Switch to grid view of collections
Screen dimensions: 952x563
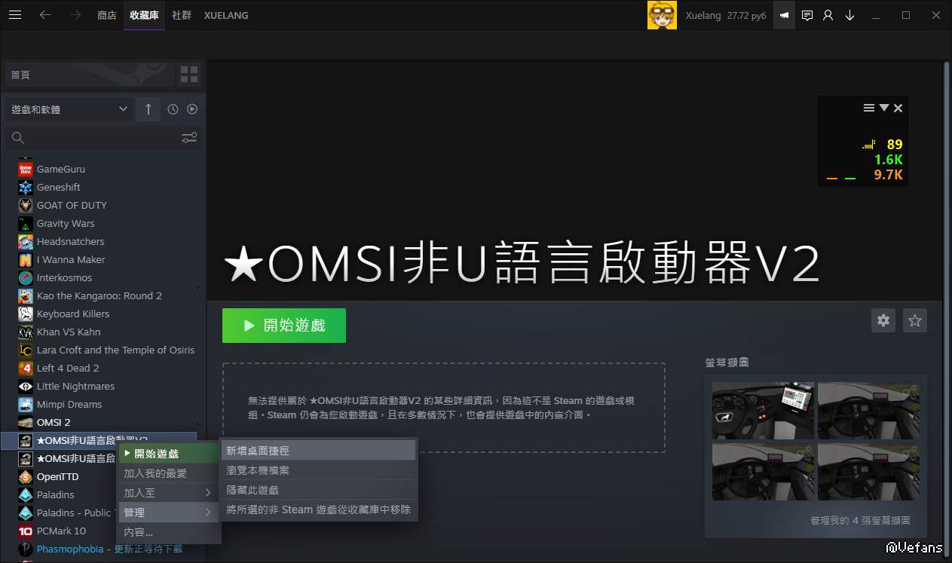[x=189, y=75]
